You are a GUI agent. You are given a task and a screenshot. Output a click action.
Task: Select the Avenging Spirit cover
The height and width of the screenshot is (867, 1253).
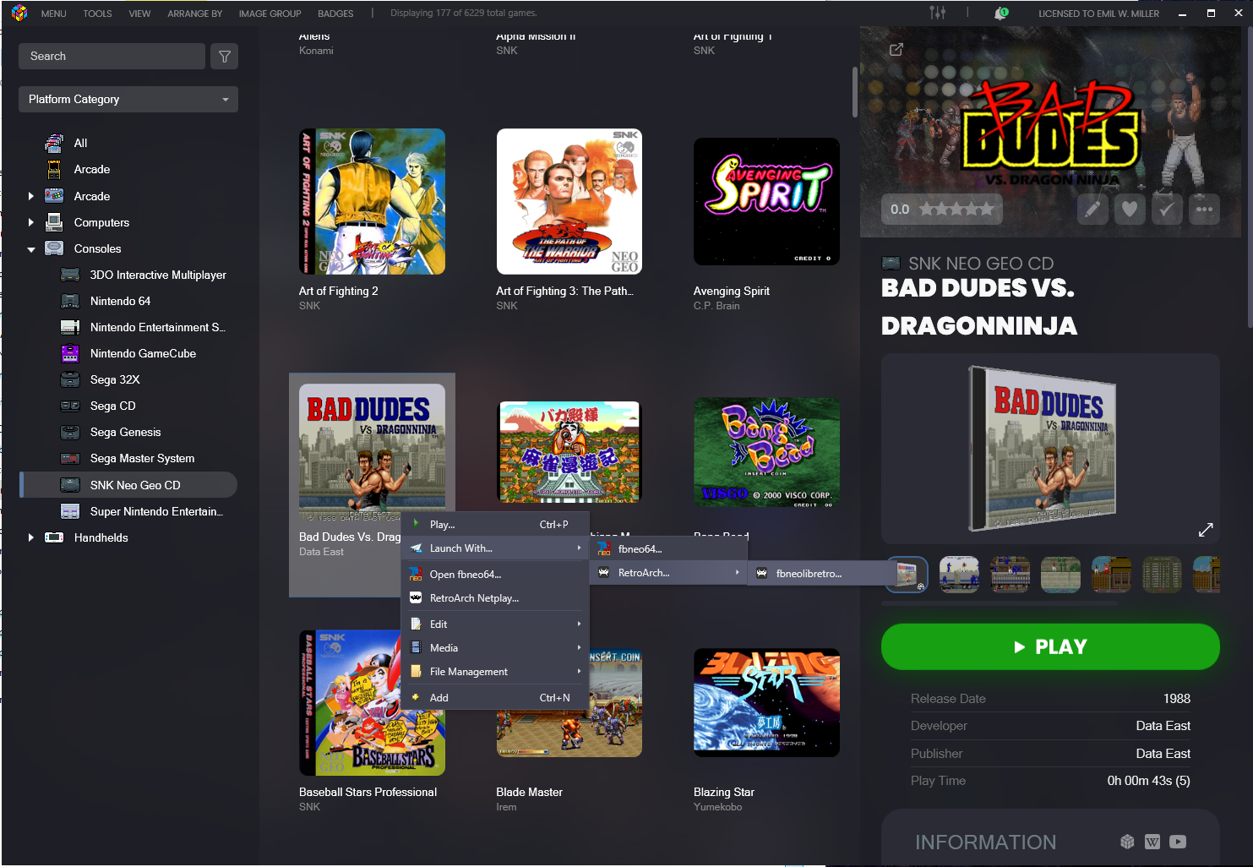pyautogui.click(x=766, y=201)
